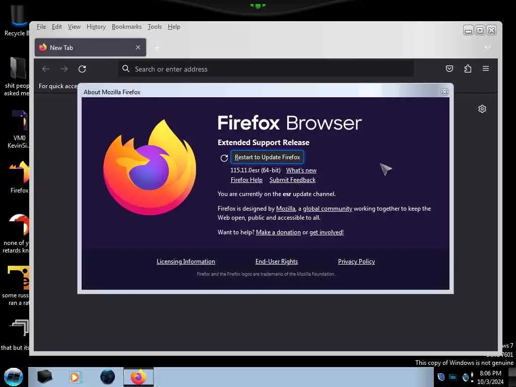Open the black box taskbar icon
The height and width of the screenshot is (387, 516).
point(44,377)
